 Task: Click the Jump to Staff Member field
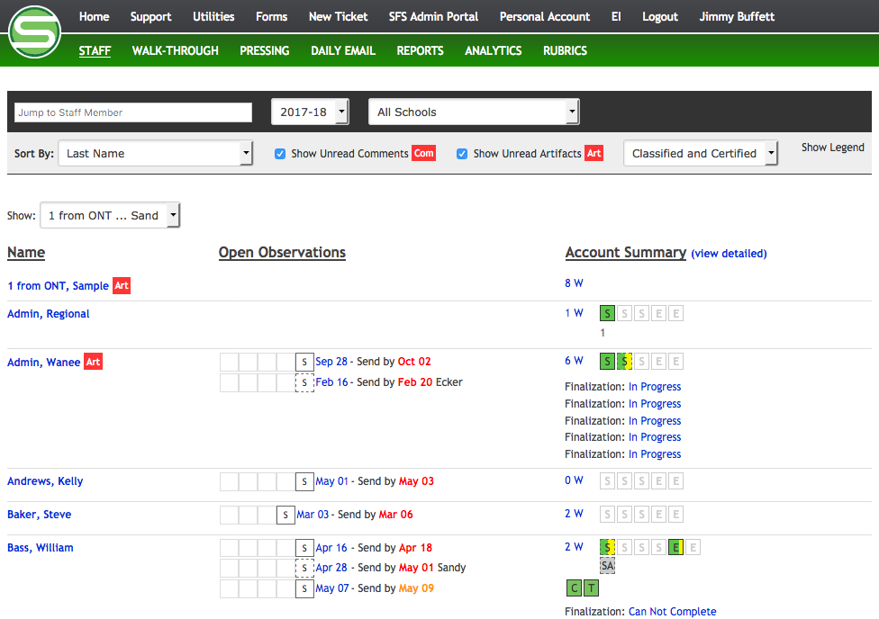point(133,112)
